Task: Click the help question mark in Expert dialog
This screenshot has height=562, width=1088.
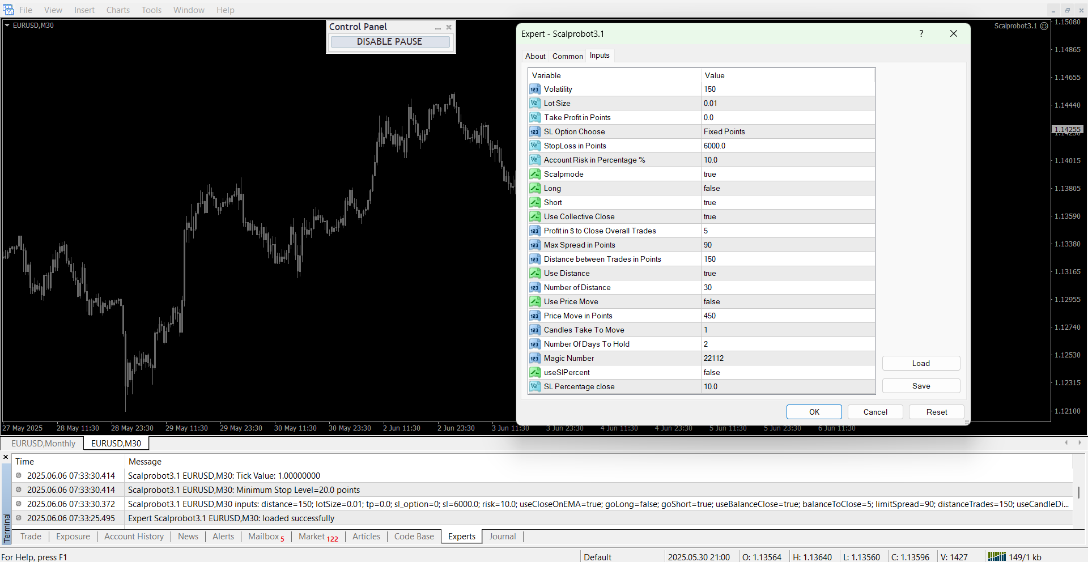Action: (921, 34)
